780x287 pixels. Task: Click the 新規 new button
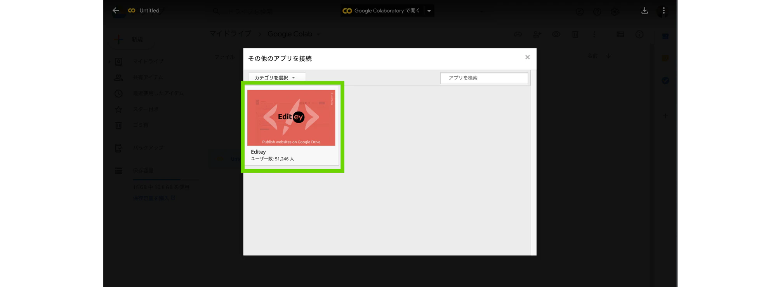[131, 40]
